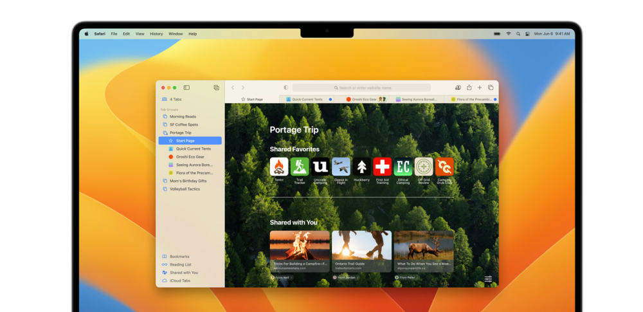The image size is (643, 312).
Task: Click the Search or enter website name field
Action: (x=361, y=87)
